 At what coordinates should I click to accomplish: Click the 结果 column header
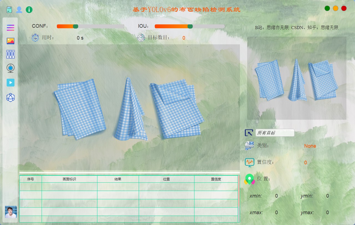pos(118,179)
